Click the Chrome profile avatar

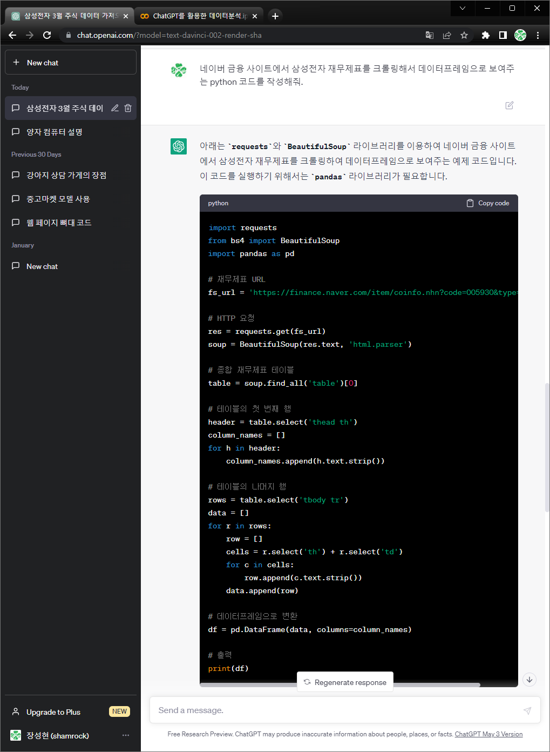[x=520, y=35]
